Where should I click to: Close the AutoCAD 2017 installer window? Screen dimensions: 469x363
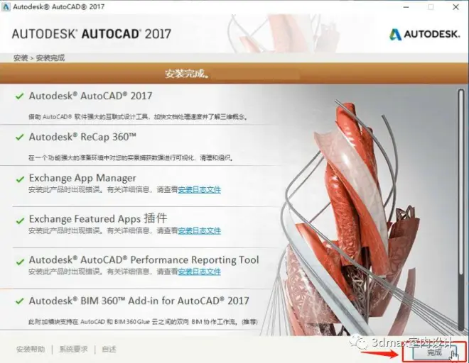[455, 7]
